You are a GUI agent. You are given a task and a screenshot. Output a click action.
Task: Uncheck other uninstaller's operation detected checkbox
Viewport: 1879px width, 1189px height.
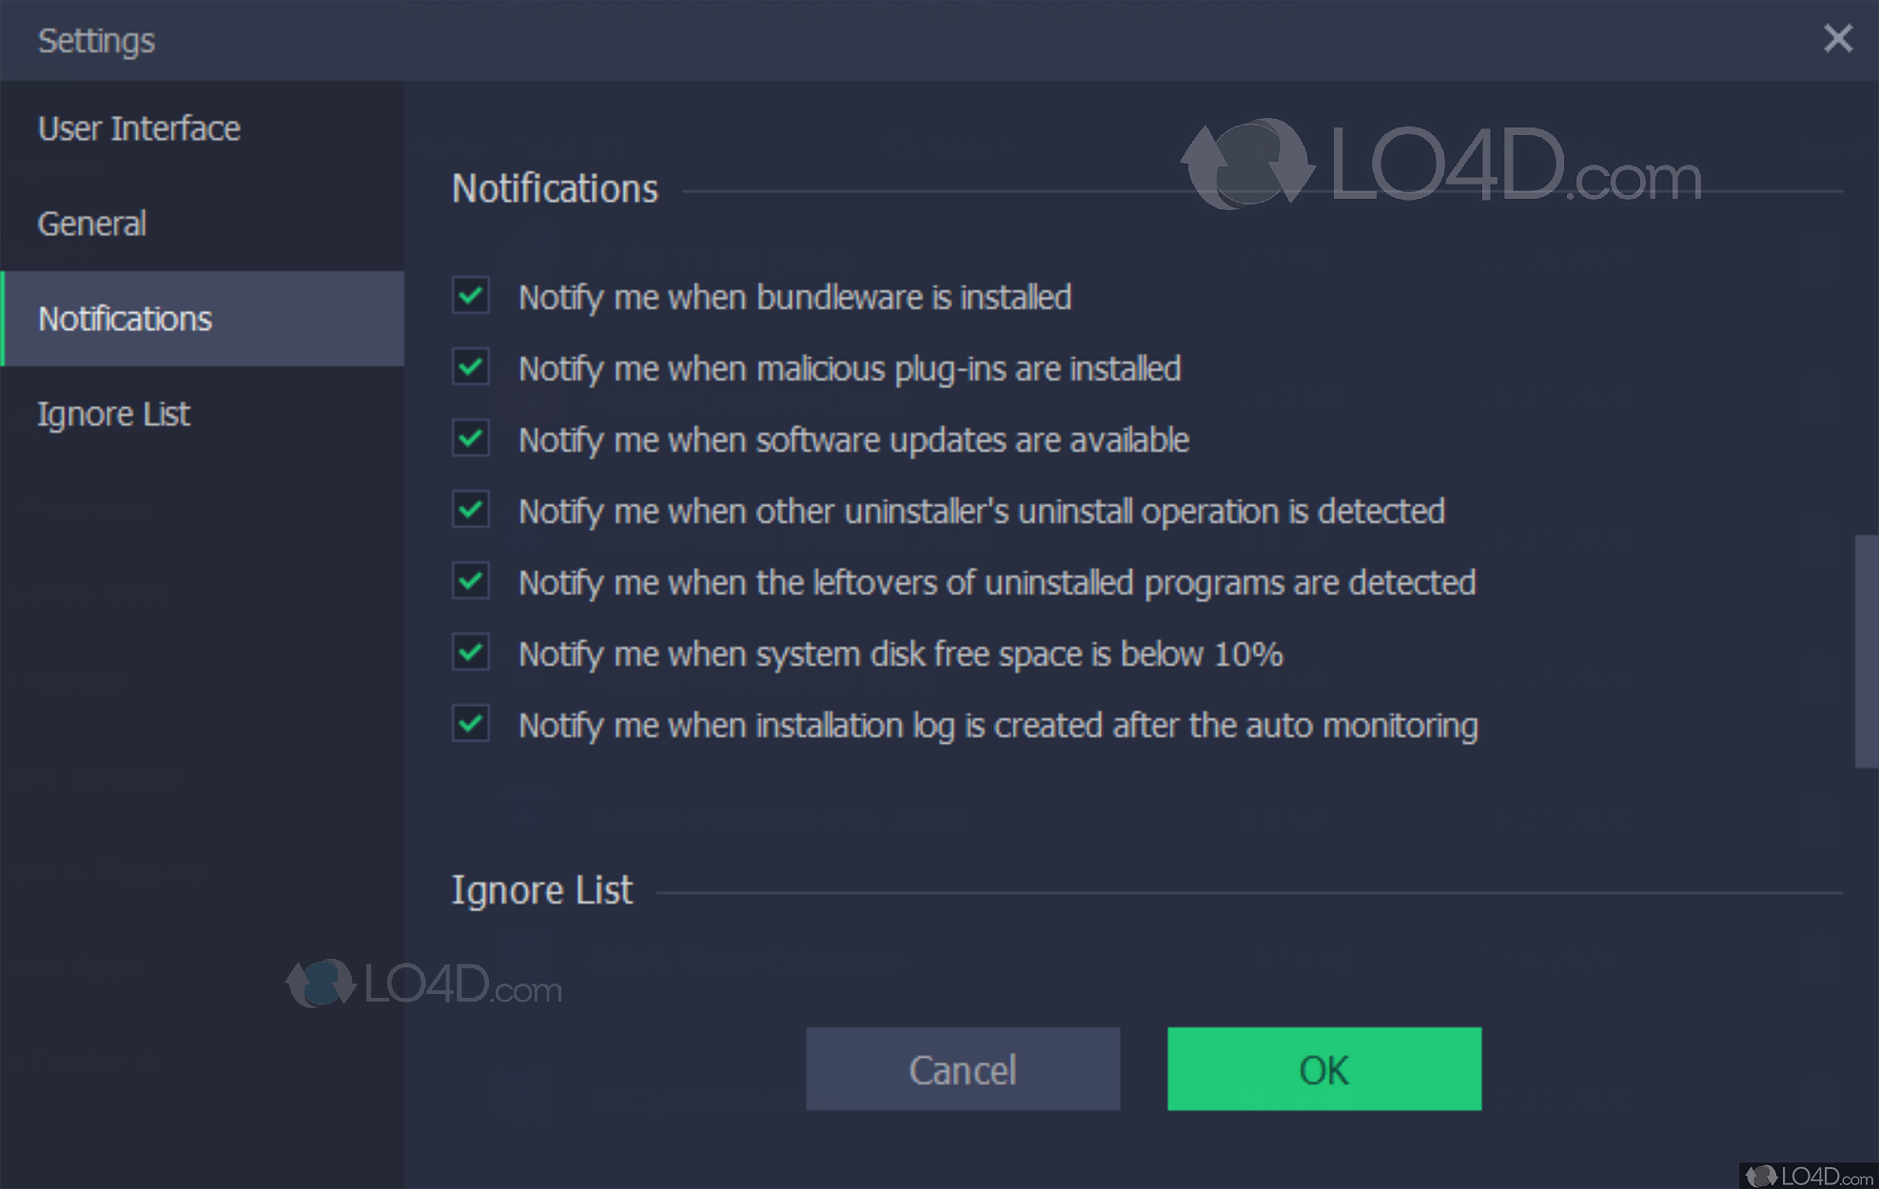(x=471, y=510)
